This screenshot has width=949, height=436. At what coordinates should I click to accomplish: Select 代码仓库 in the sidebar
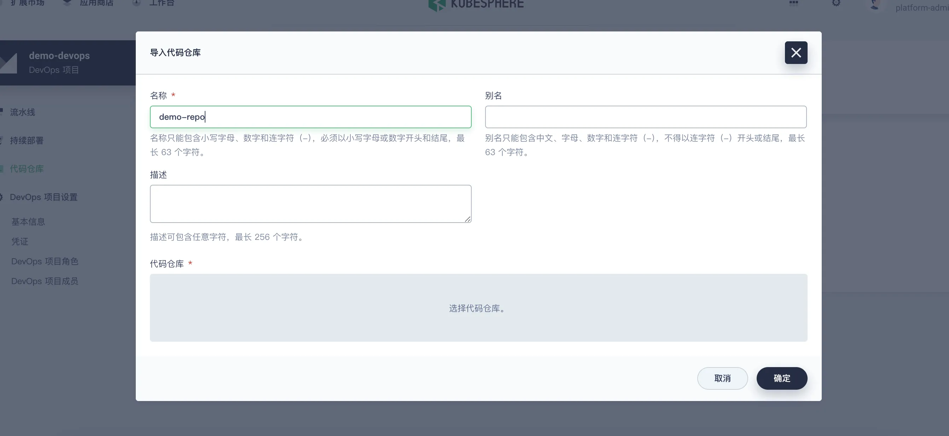point(27,169)
